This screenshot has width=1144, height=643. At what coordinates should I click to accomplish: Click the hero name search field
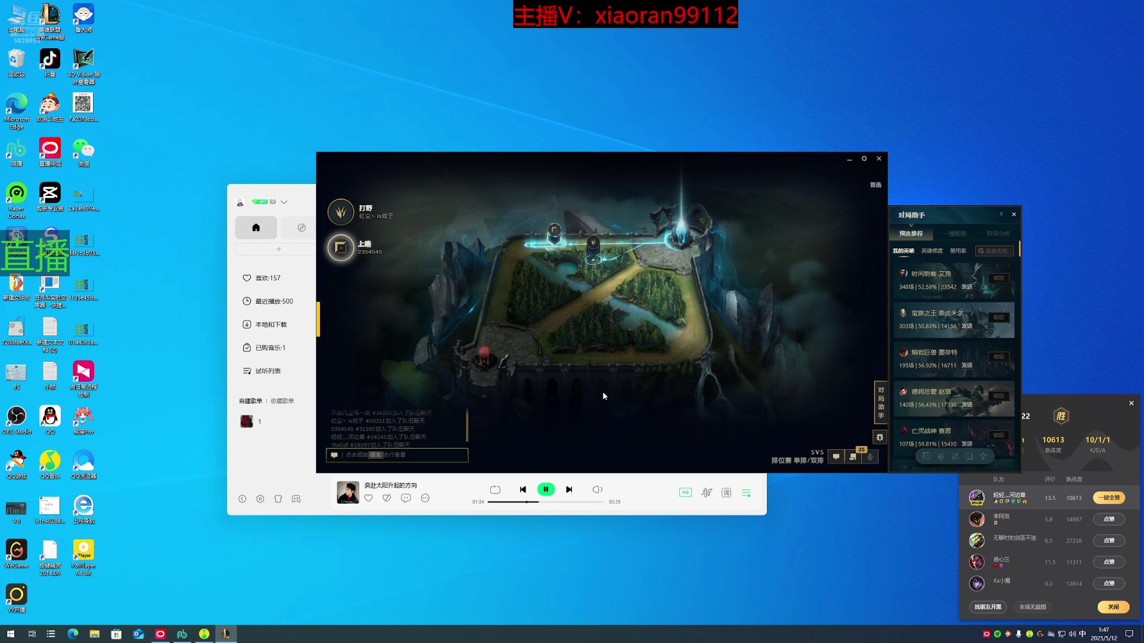pyautogui.click(x=994, y=251)
